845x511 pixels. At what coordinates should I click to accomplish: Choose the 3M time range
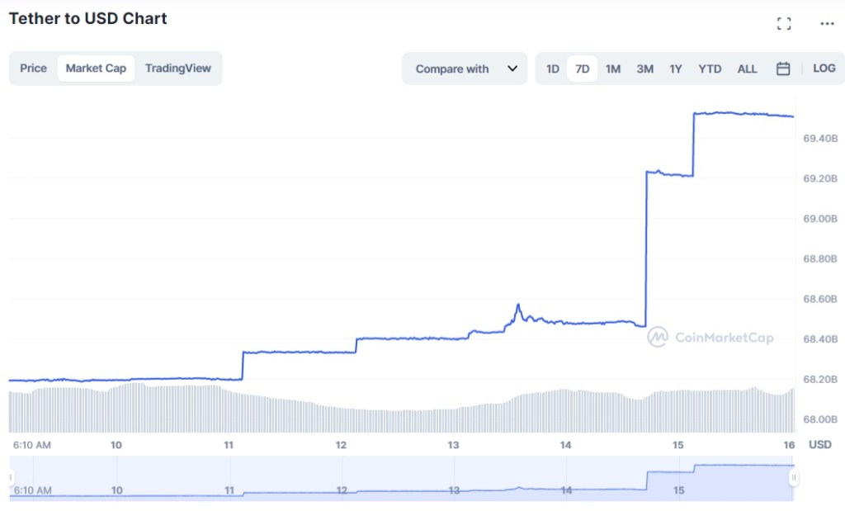pyautogui.click(x=644, y=69)
